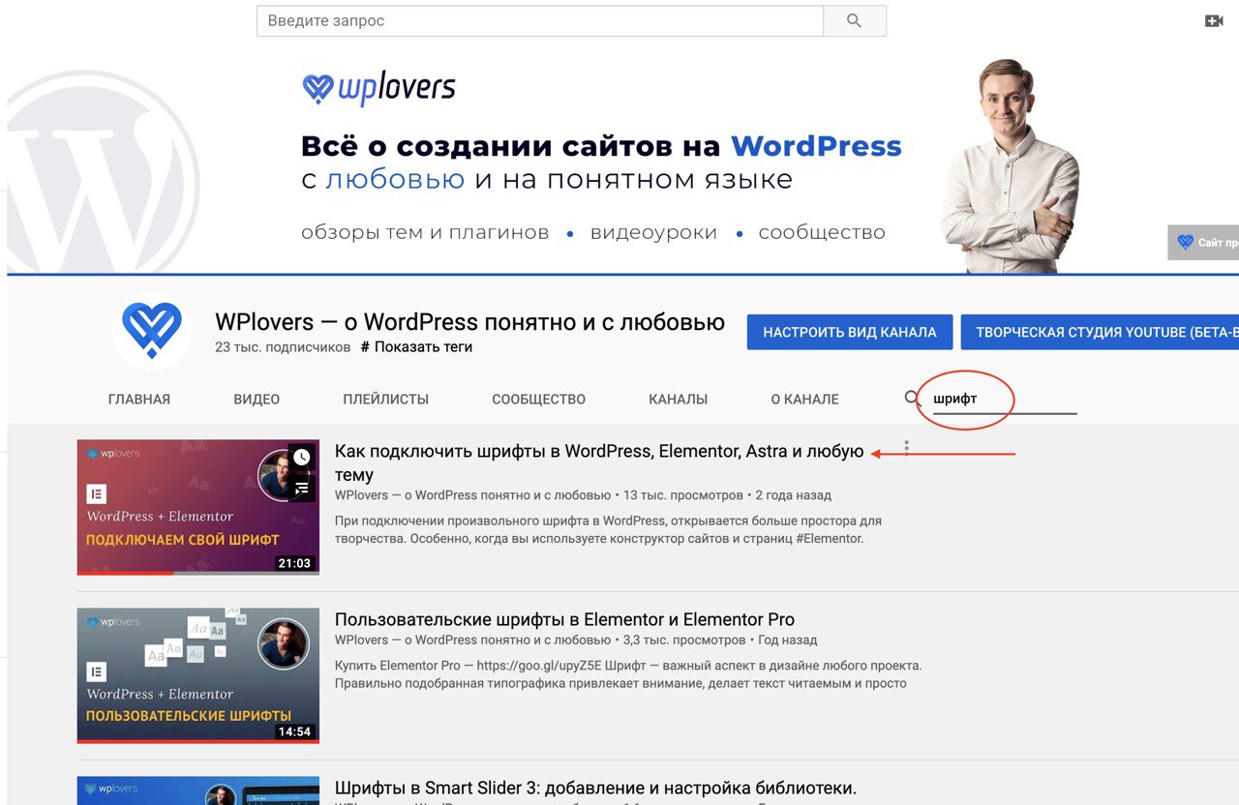Click the 'Показать теги' link
1239x805 pixels.
[416, 346]
